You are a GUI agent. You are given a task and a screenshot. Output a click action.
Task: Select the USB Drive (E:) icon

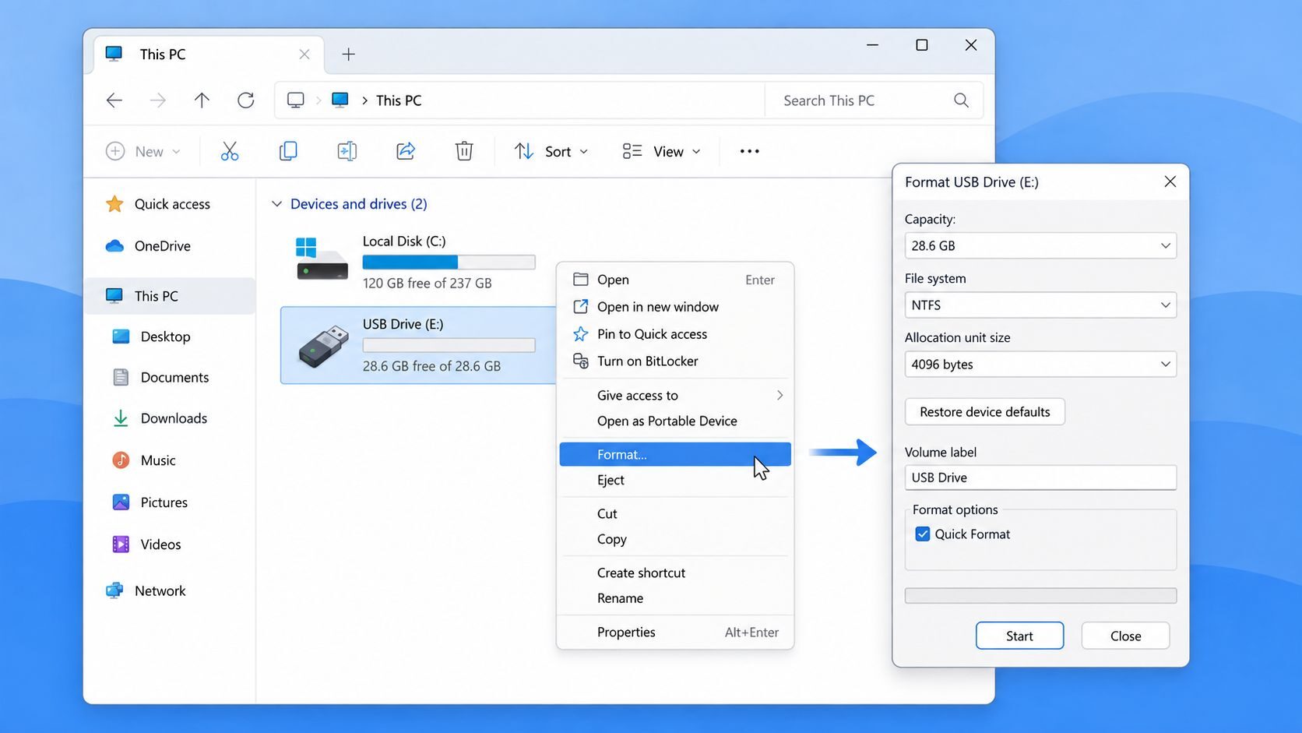(324, 347)
